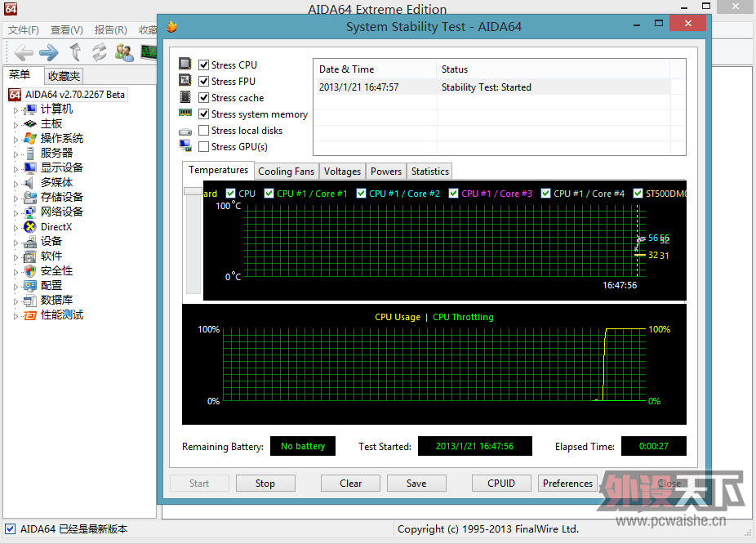Click the 服务器 server icon
The width and height of the screenshot is (756, 544).
30,154
